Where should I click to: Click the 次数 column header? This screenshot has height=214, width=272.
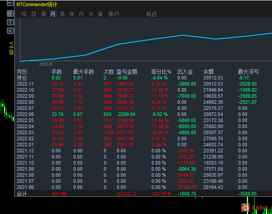point(108,72)
